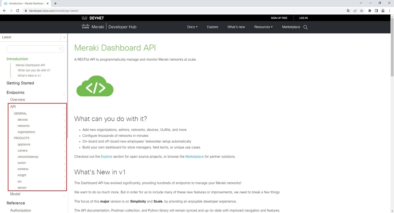
Task: Click the search magnifier beside Marketplace
Action: [305, 27]
